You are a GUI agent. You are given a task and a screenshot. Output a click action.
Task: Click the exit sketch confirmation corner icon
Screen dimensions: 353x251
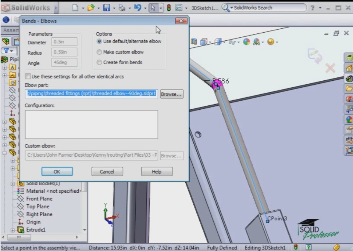[x=315, y=55]
